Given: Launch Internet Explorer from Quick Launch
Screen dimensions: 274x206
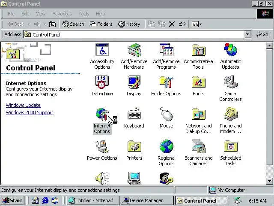Looking at the screenshot, I should [45, 200].
